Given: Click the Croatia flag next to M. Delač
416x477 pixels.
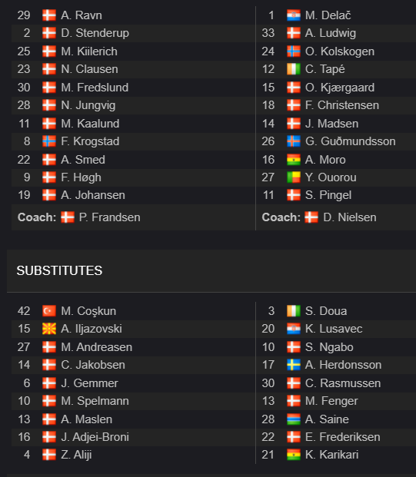Looking at the screenshot, I should 293,15.
